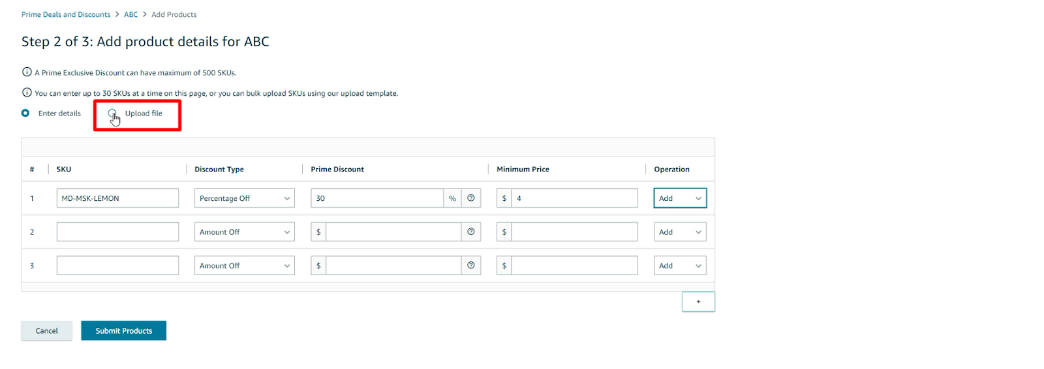This screenshot has width=1044, height=369.
Task: Click the Discount Type column header
Action: [219, 170]
